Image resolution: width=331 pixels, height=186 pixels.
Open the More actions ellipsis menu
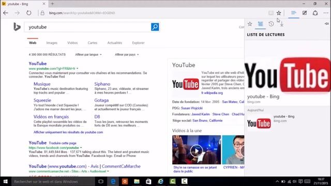tap(326, 13)
